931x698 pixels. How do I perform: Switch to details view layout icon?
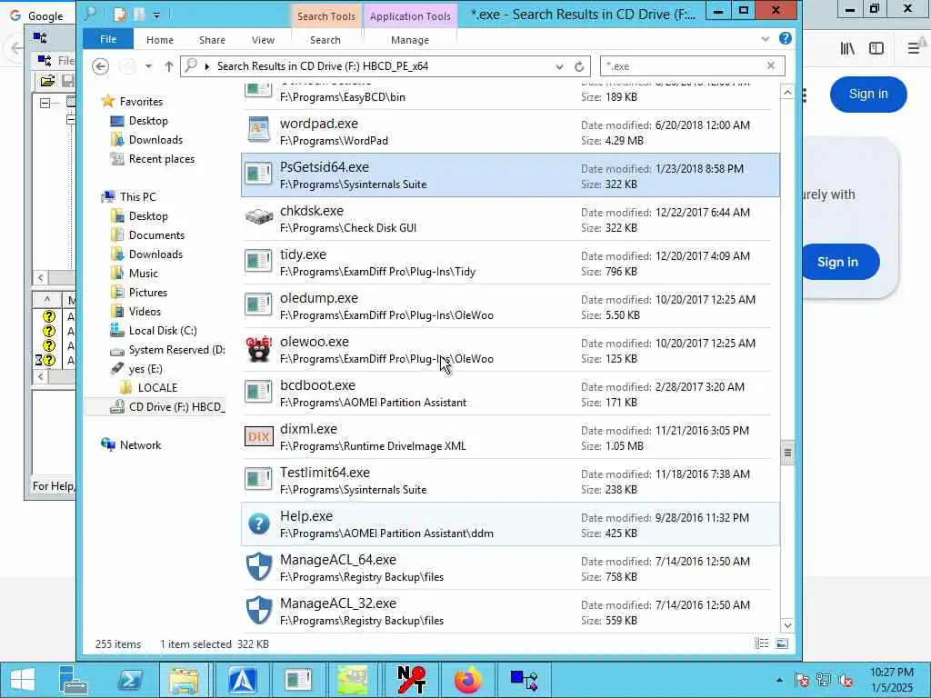[761, 643]
